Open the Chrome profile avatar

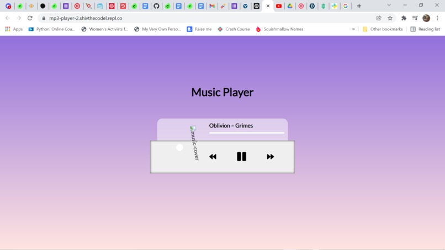426,18
